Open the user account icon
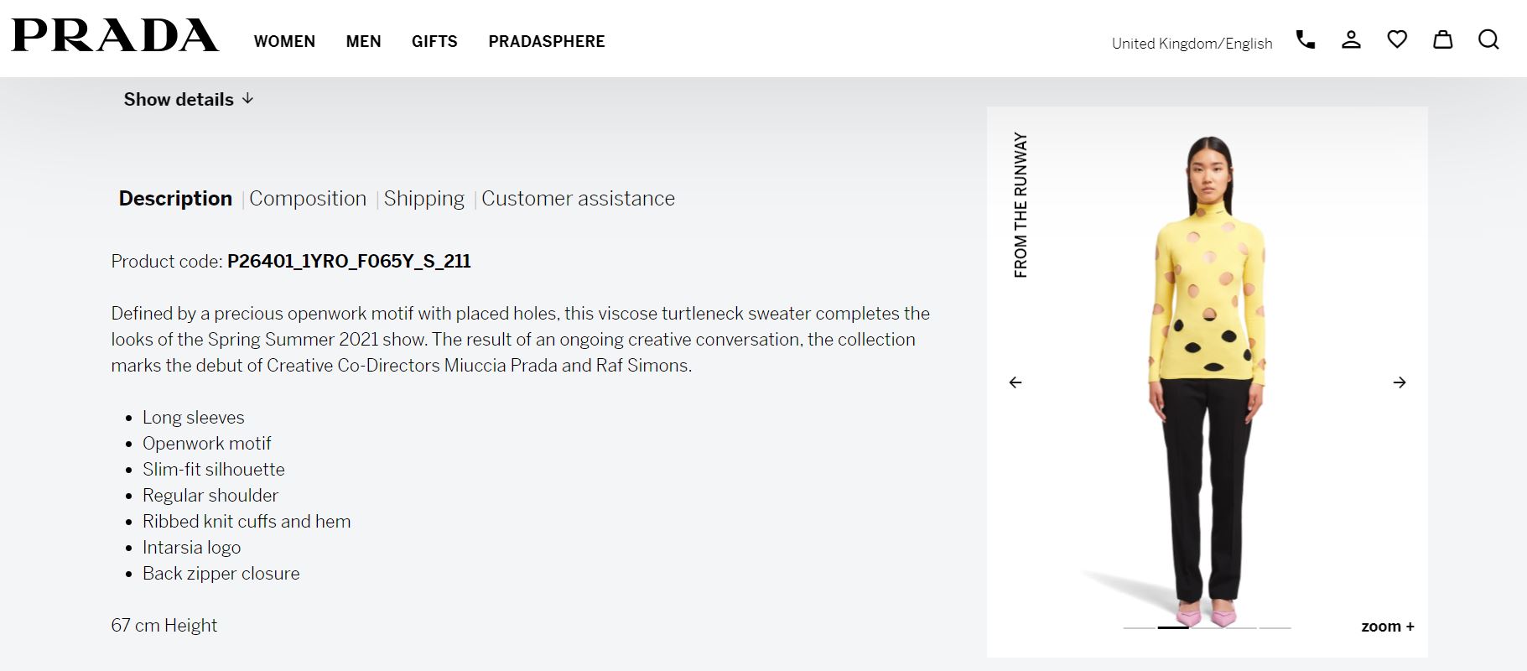The height and width of the screenshot is (671, 1527). pyautogui.click(x=1351, y=39)
